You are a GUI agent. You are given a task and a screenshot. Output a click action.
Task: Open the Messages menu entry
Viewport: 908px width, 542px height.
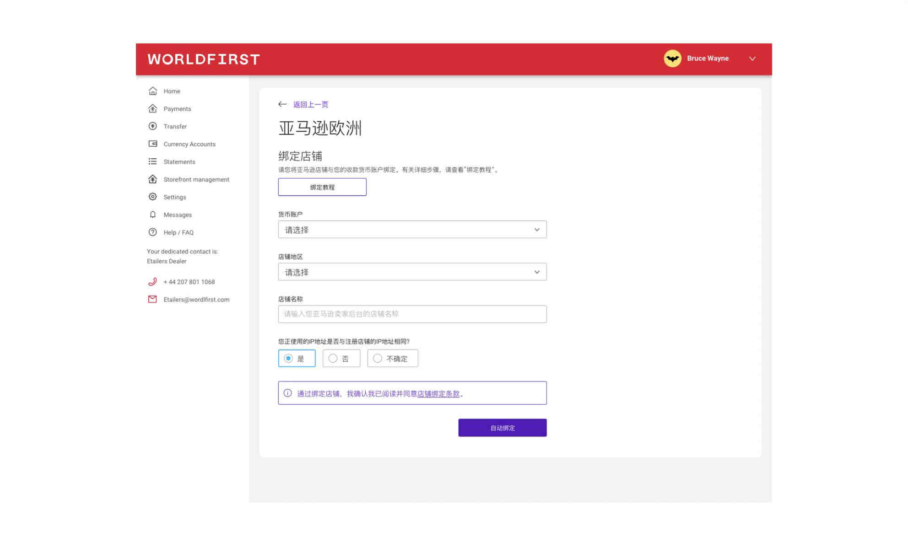click(x=178, y=215)
